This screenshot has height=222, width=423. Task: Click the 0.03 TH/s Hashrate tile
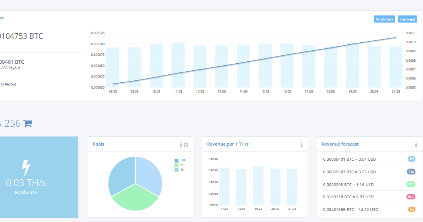[x=39, y=177]
